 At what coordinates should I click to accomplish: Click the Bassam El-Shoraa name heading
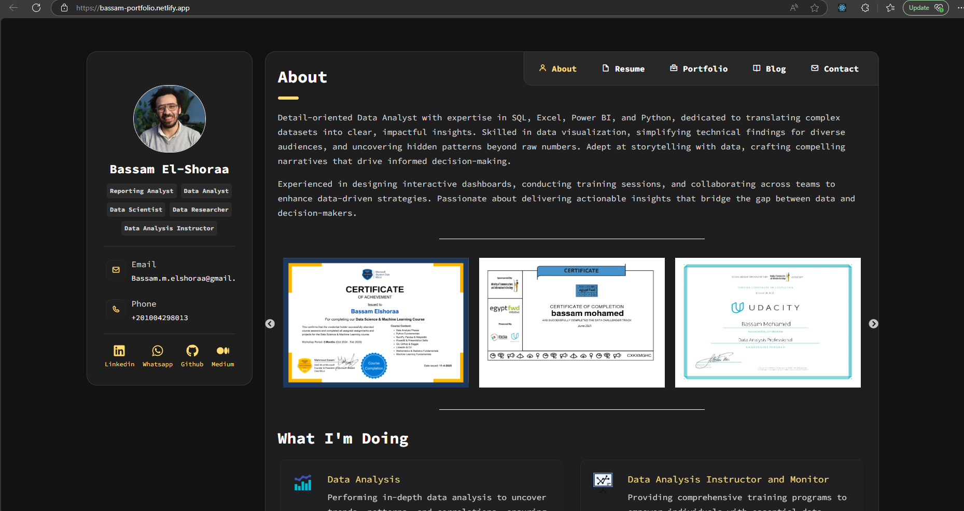(x=169, y=169)
